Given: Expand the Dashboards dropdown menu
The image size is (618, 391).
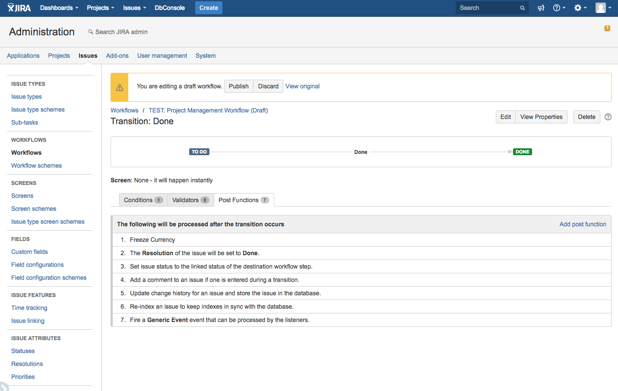Looking at the screenshot, I should (59, 8).
